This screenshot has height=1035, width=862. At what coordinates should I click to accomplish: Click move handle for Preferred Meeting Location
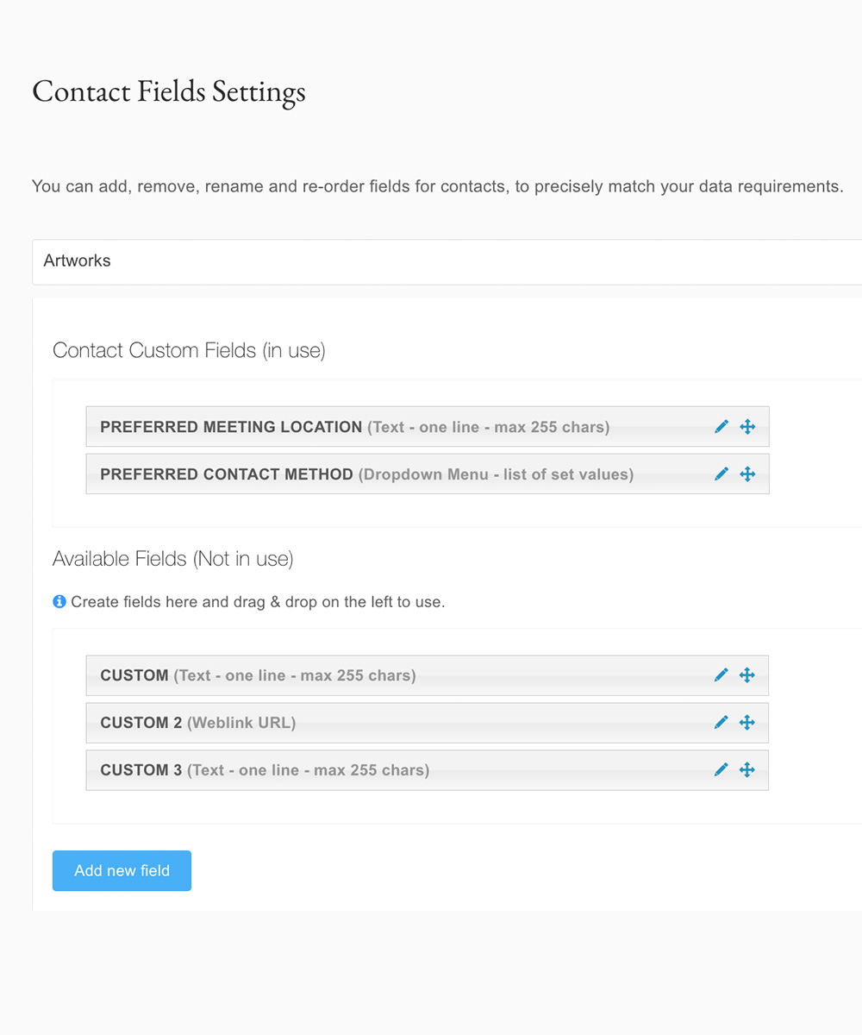[747, 426]
